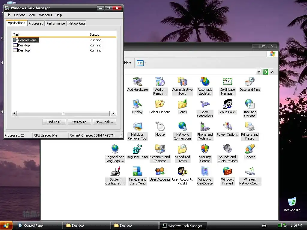Open Wireless Network Setup wizard
The width and height of the screenshot is (307, 230).
250,176
